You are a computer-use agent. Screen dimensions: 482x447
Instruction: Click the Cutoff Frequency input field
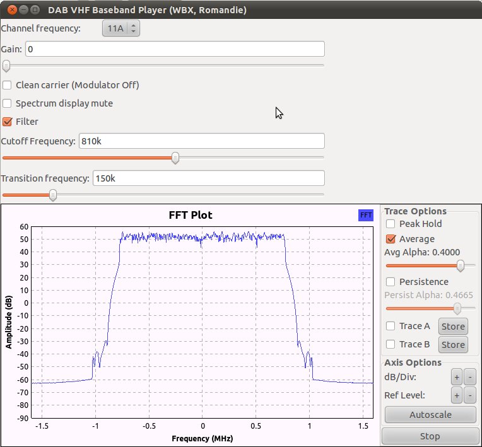point(202,141)
